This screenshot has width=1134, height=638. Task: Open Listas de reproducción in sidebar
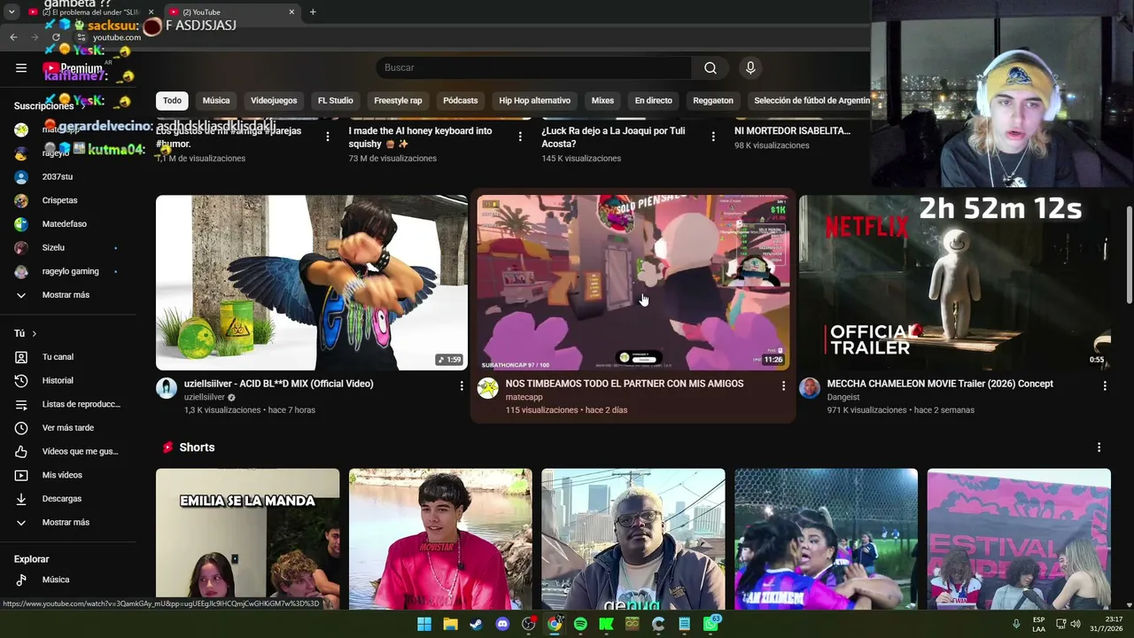[x=71, y=404]
